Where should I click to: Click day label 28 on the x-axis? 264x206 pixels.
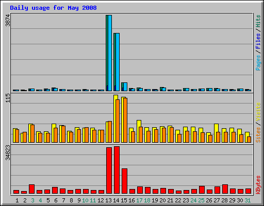click(224, 200)
